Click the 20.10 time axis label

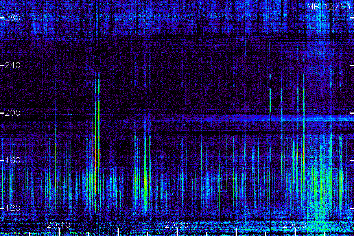point(59,225)
